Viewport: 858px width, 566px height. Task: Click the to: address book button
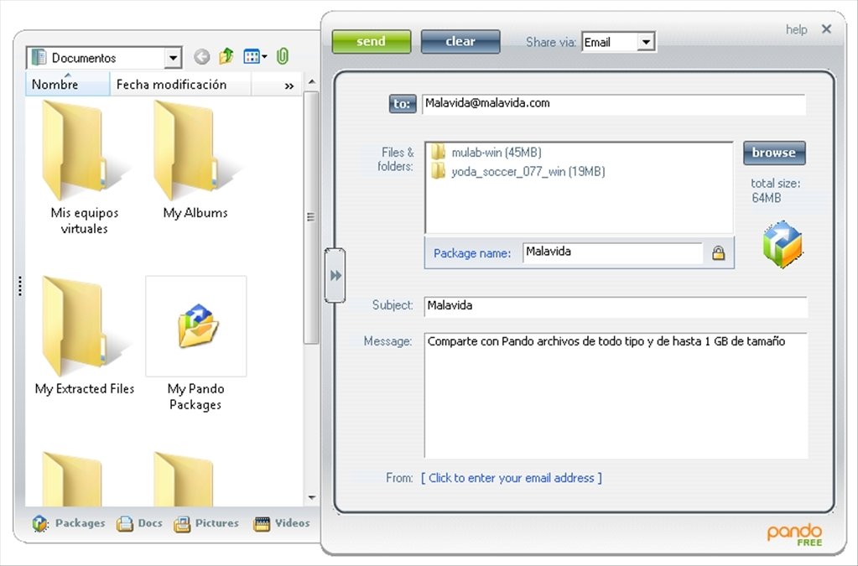[403, 104]
